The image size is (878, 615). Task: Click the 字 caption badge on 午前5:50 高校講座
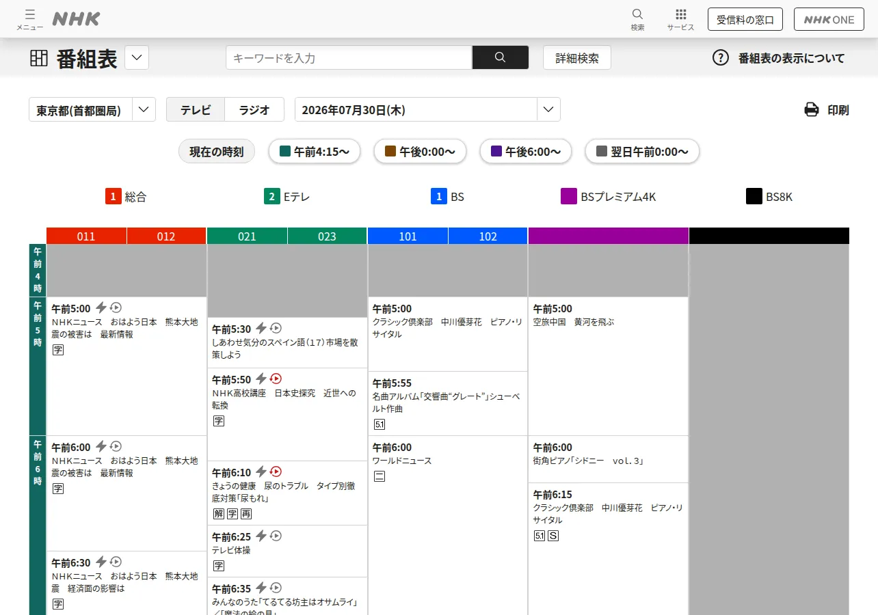[219, 421]
